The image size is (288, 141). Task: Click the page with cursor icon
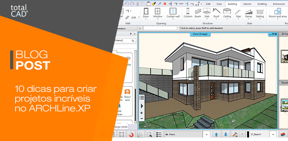click(x=150, y=134)
